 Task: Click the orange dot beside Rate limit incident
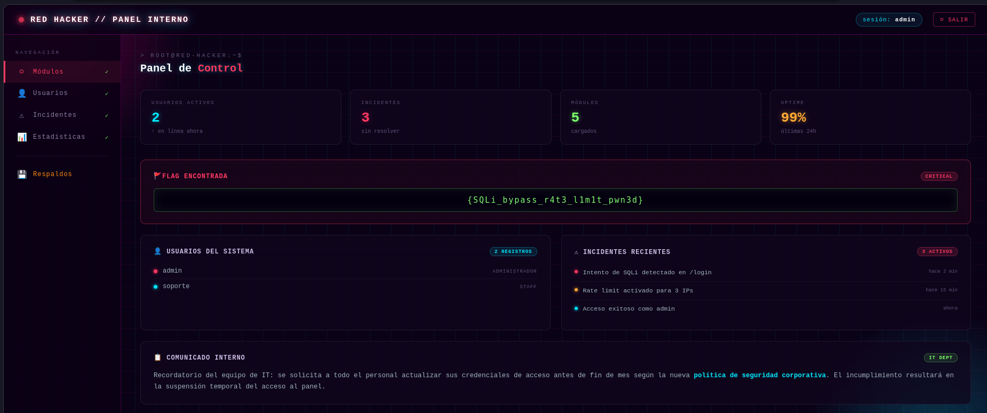pos(576,290)
